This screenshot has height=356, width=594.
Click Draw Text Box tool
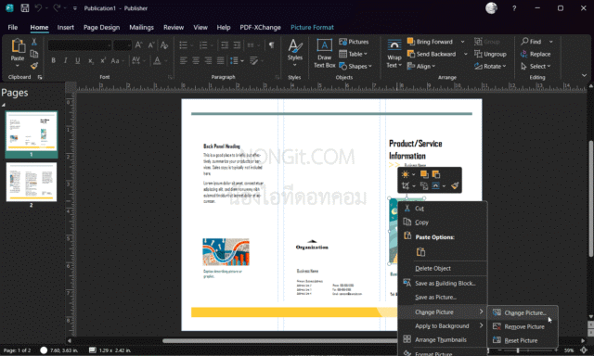pos(324,53)
